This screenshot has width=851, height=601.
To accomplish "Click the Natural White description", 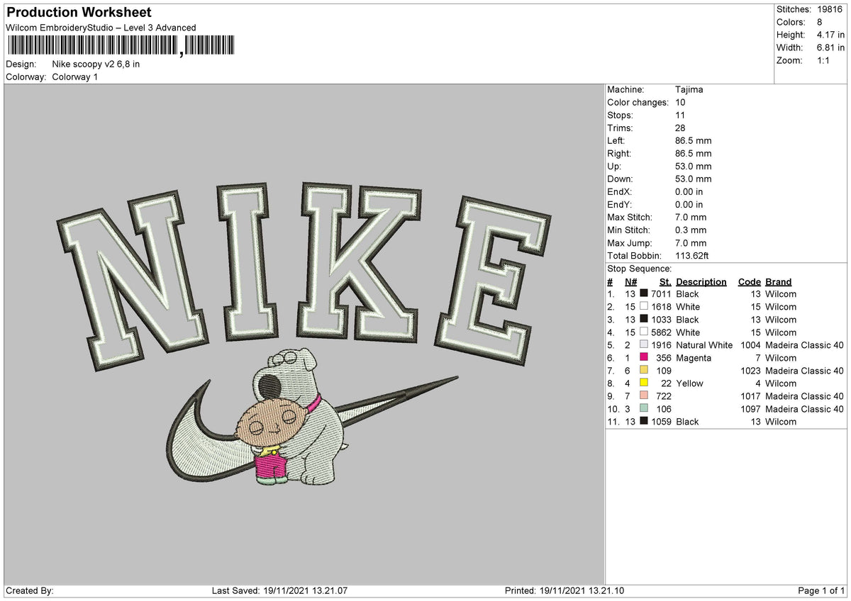I will [x=704, y=345].
